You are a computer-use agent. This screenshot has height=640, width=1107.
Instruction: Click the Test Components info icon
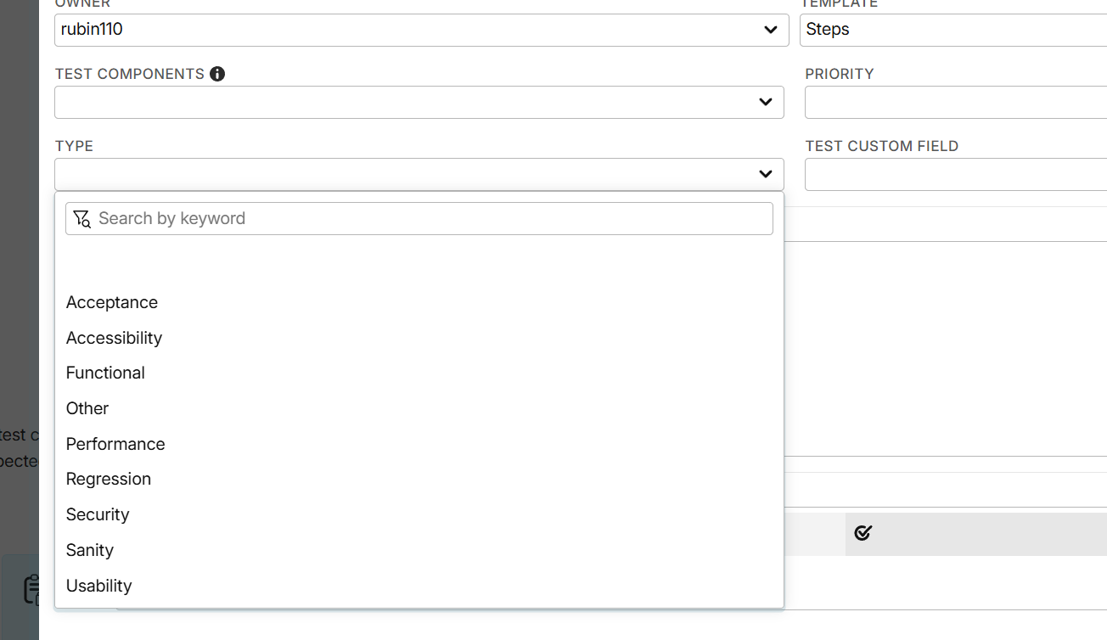[217, 74]
